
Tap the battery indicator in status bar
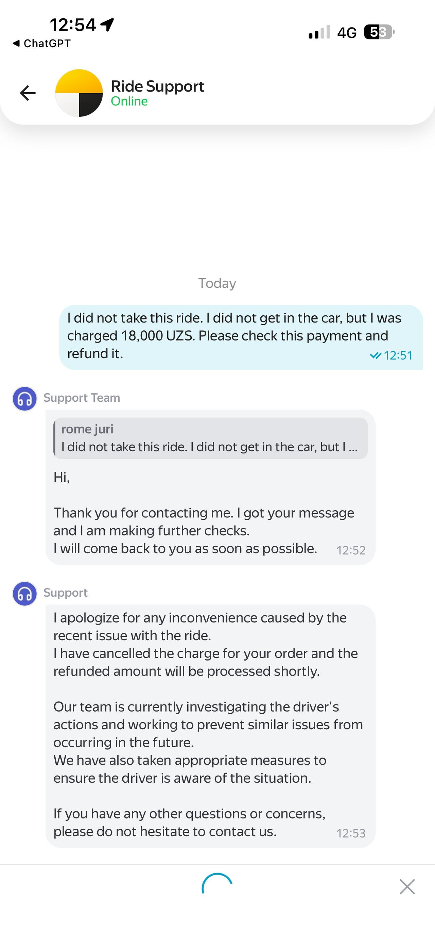(379, 32)
